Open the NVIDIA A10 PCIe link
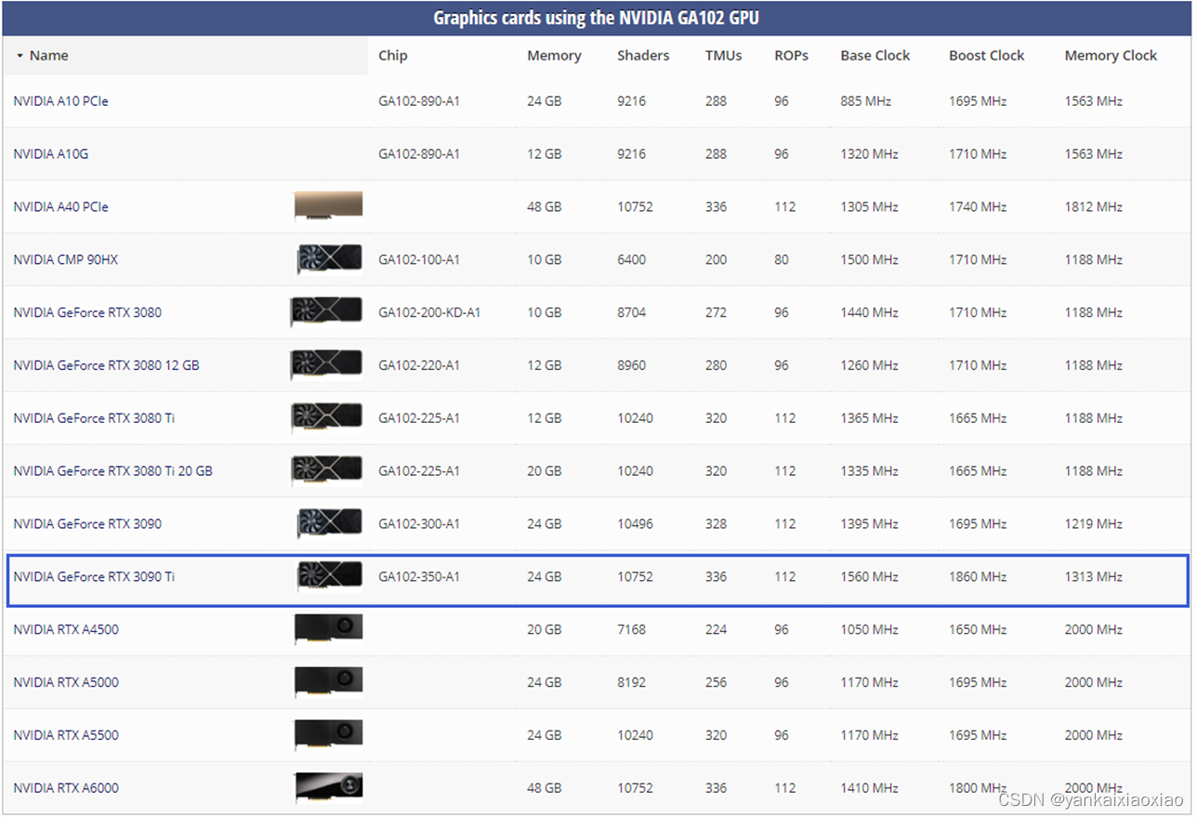The image size is (1197, 818). (x=60, y=101)
